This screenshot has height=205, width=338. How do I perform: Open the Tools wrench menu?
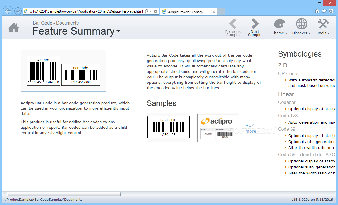[323, 27]
